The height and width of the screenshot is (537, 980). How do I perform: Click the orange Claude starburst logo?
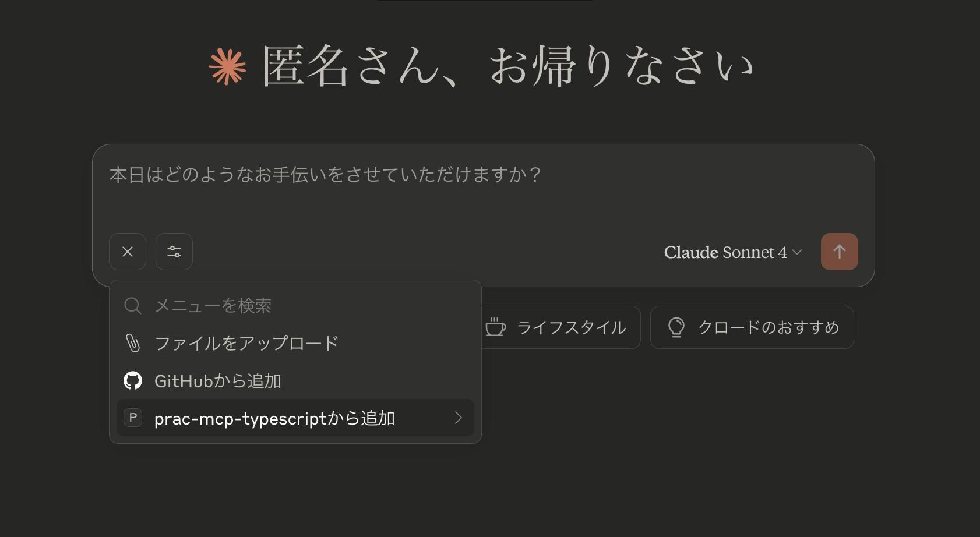point(227,66)
